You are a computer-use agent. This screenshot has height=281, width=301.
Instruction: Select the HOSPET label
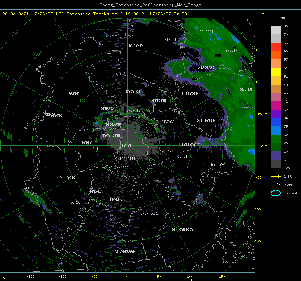181,156
